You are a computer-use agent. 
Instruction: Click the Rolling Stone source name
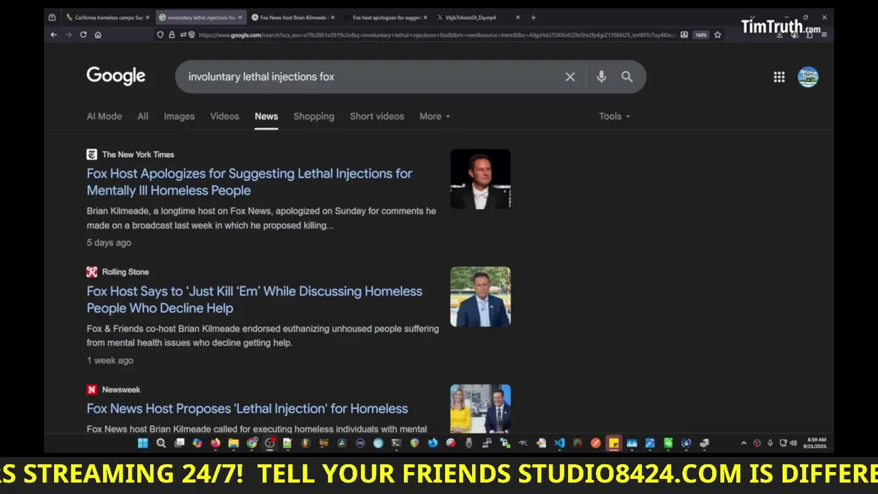pos(126,272)
